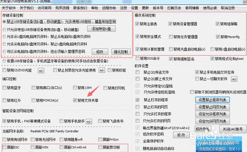This screenshot has height=152, width=247.
Task: Click the +/- button beside 禁止刻录但允许光驱使用
Action: pos(102,70)
